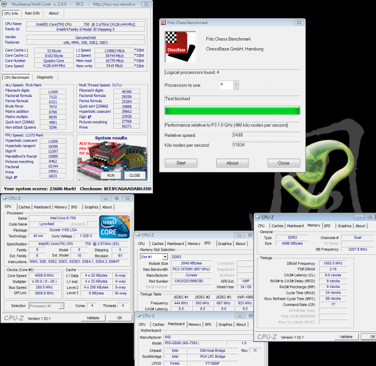This screenshot has height=366, width=376.
Task: Expand the Processor #1 selection dropdown
Action: pyautogui.click(x=61, y=306)
